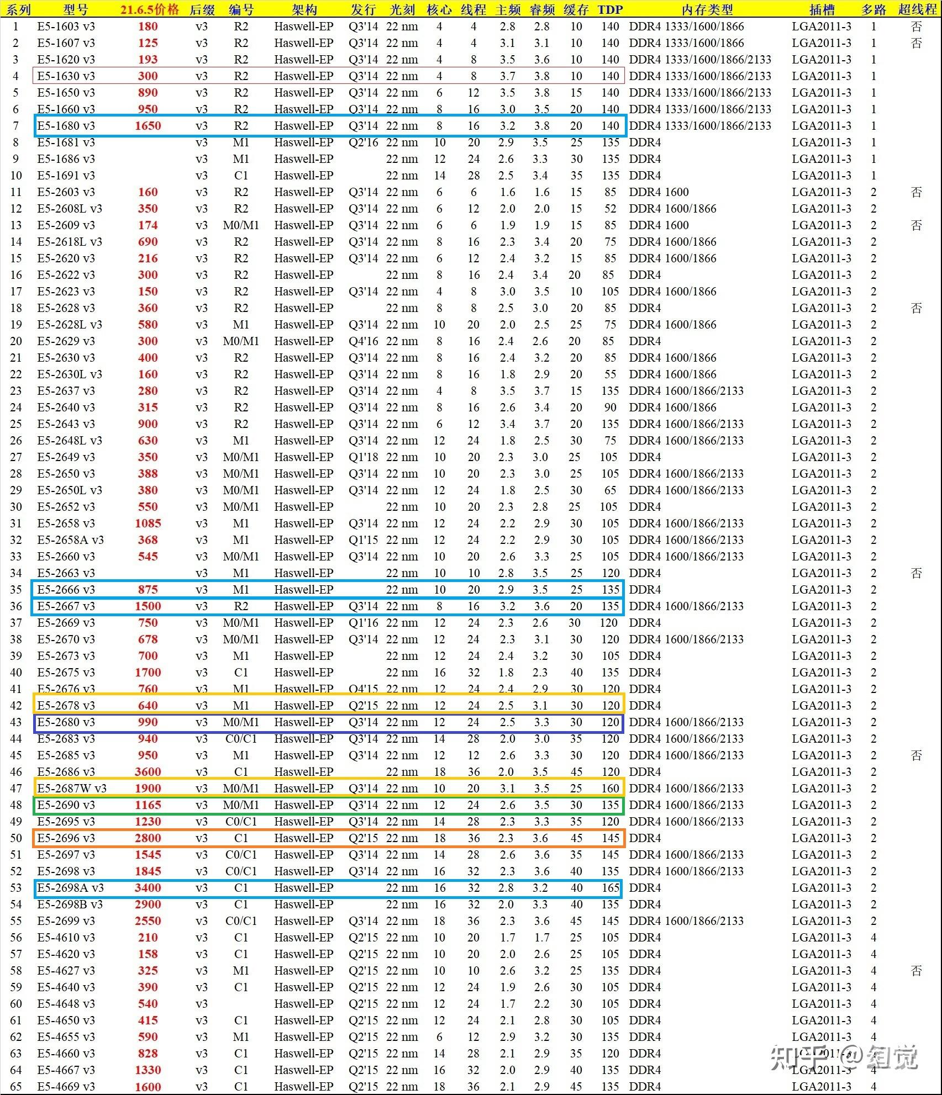Viewport: 942px width, 1095px height.
Task: Select the "后缀" column header
Action: tap(202, 9)
